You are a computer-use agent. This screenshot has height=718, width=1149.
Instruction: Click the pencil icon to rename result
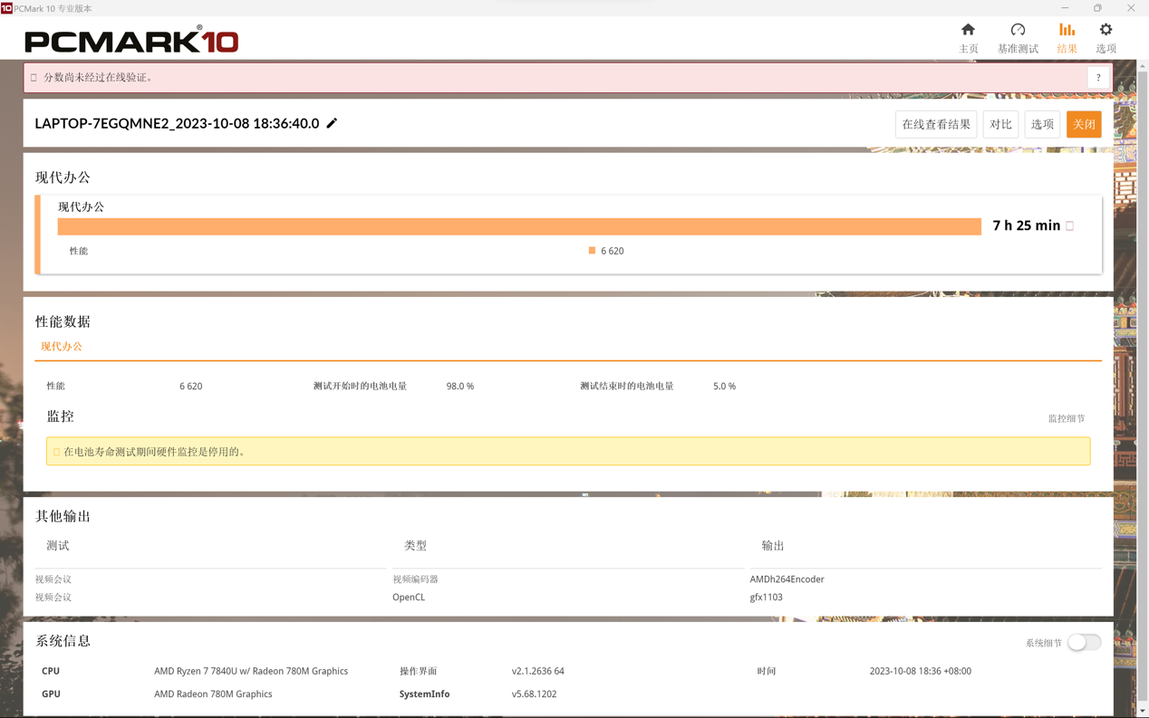point(332,123)
